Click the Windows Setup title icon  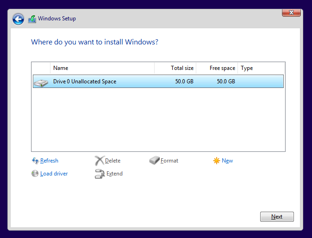(32, 19)
